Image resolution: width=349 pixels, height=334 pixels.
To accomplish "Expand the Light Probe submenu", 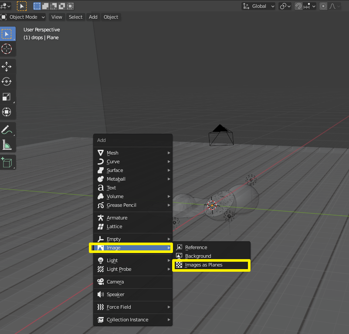I will pos(133,269).
